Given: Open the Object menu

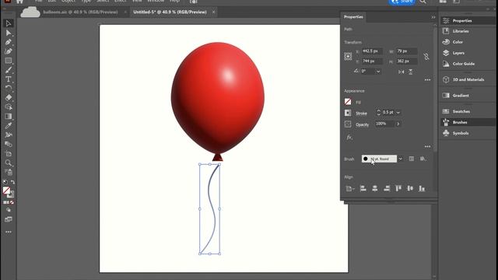Looking at the screenshot, I should click(68, 2).
